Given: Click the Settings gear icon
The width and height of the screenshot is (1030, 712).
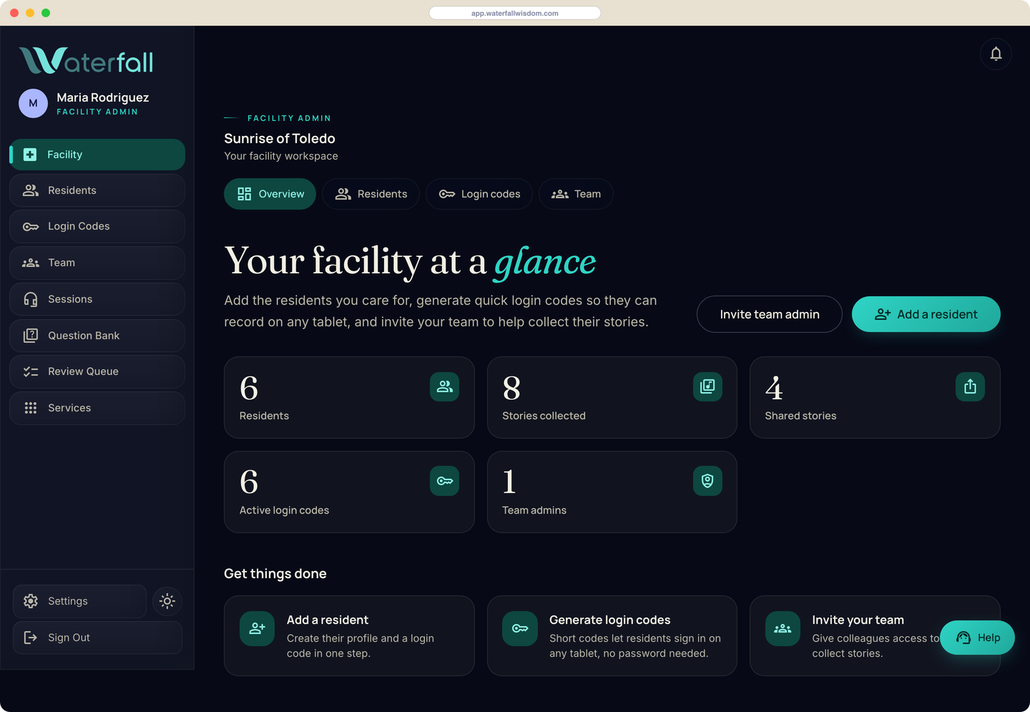Looking at the screenshot, I should [x=31, y=601].
